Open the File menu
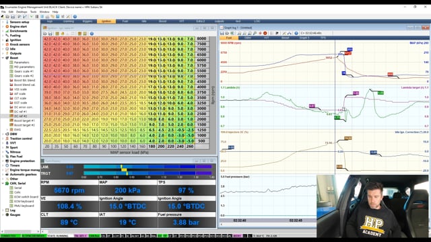Viewport: 431px width, 242px height. (3, 12)
